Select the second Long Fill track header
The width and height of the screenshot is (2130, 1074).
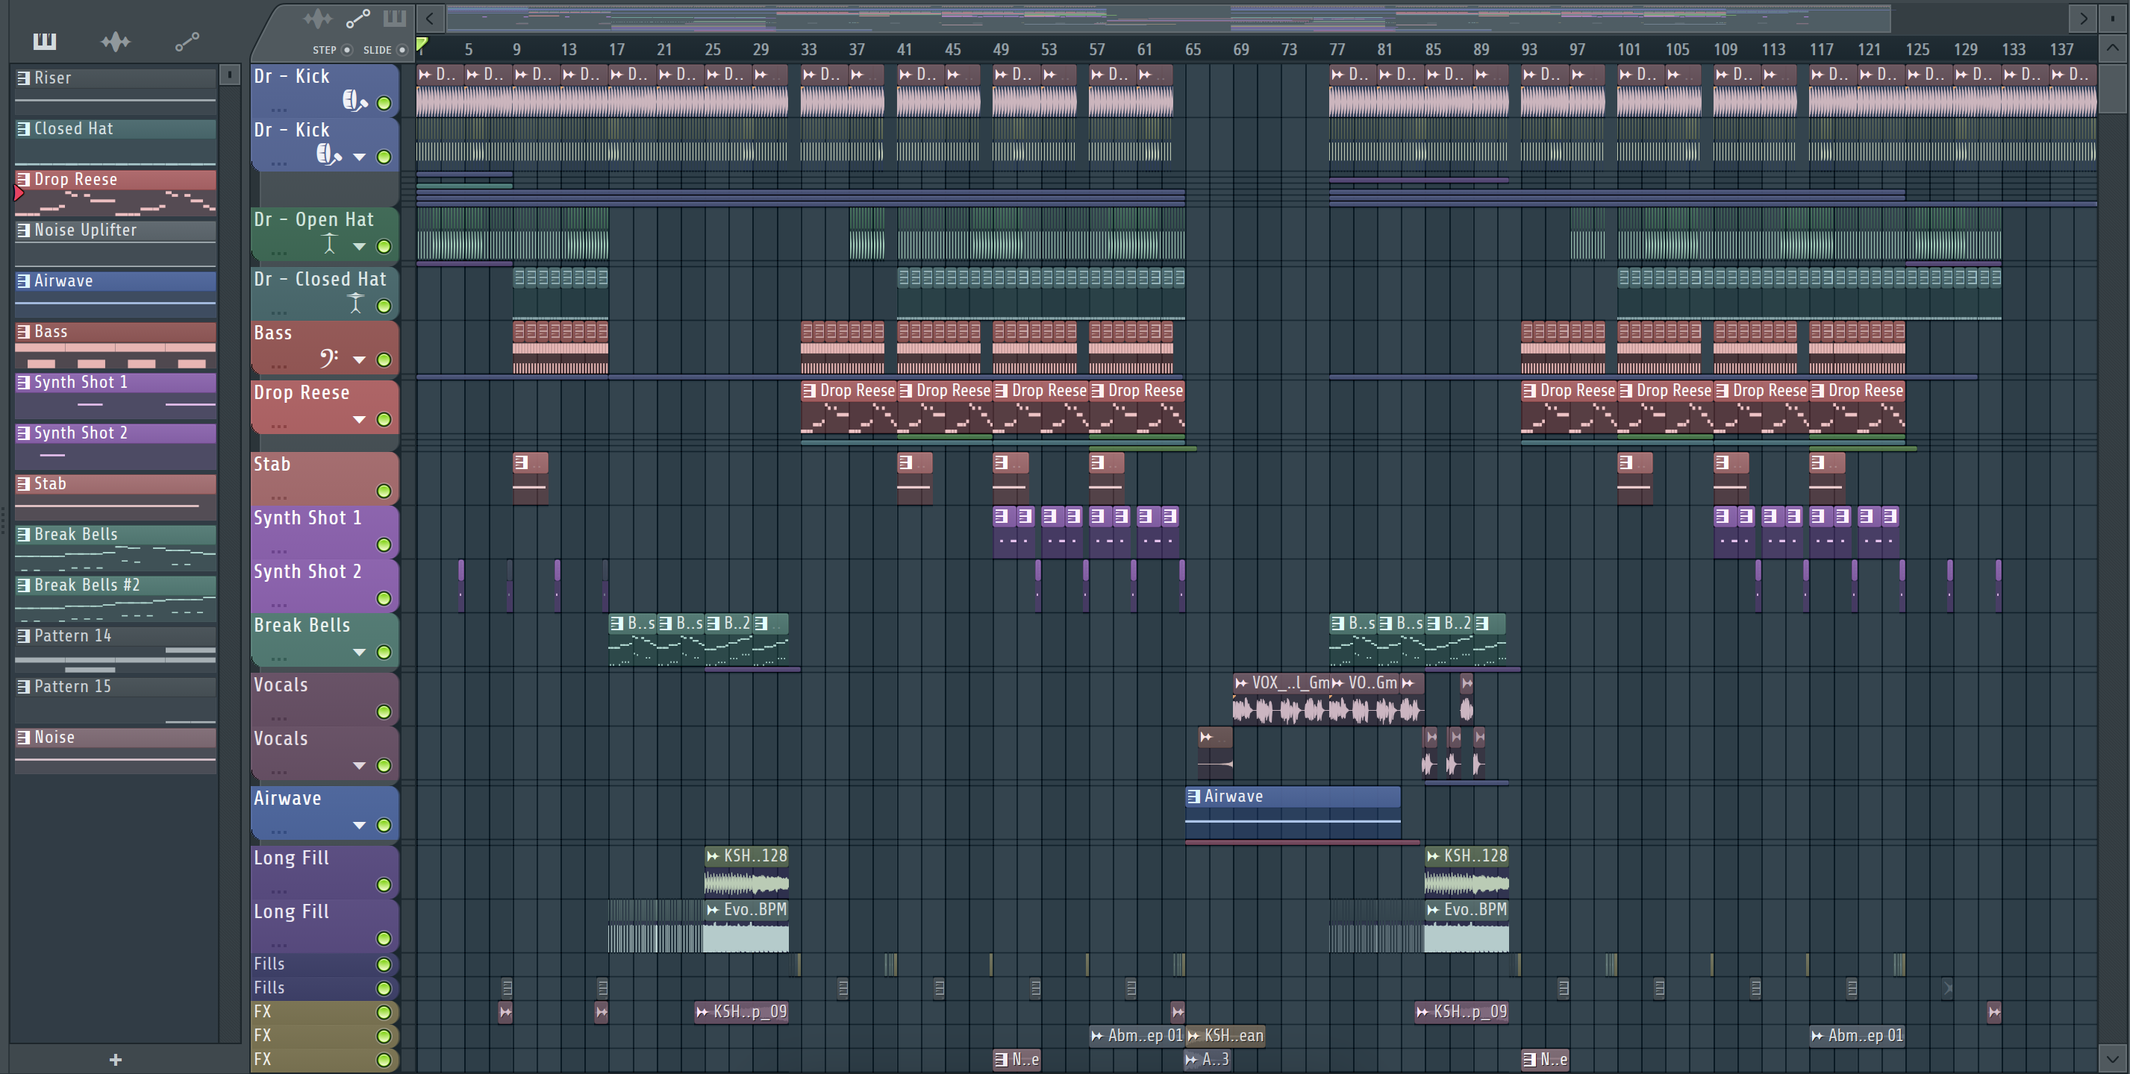(324, 926)
